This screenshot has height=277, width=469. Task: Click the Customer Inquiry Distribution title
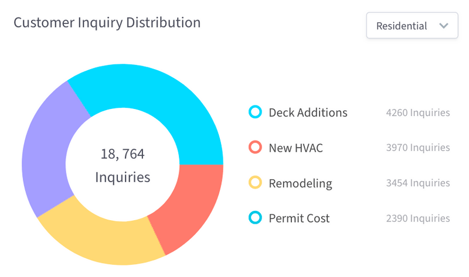pyautogui.click(x=107, y=23)
